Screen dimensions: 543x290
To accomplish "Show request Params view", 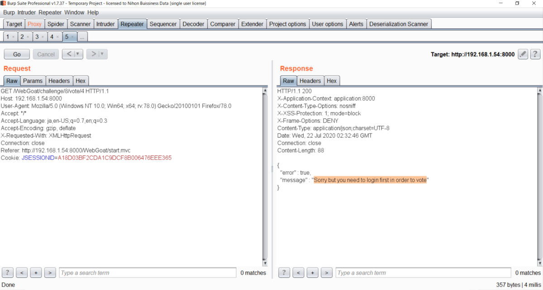I will 33,81.
